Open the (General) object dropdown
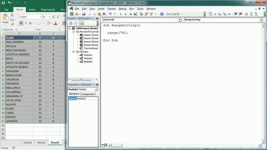The height and width of the screenshot is (150, 267). tap(179, 20)
